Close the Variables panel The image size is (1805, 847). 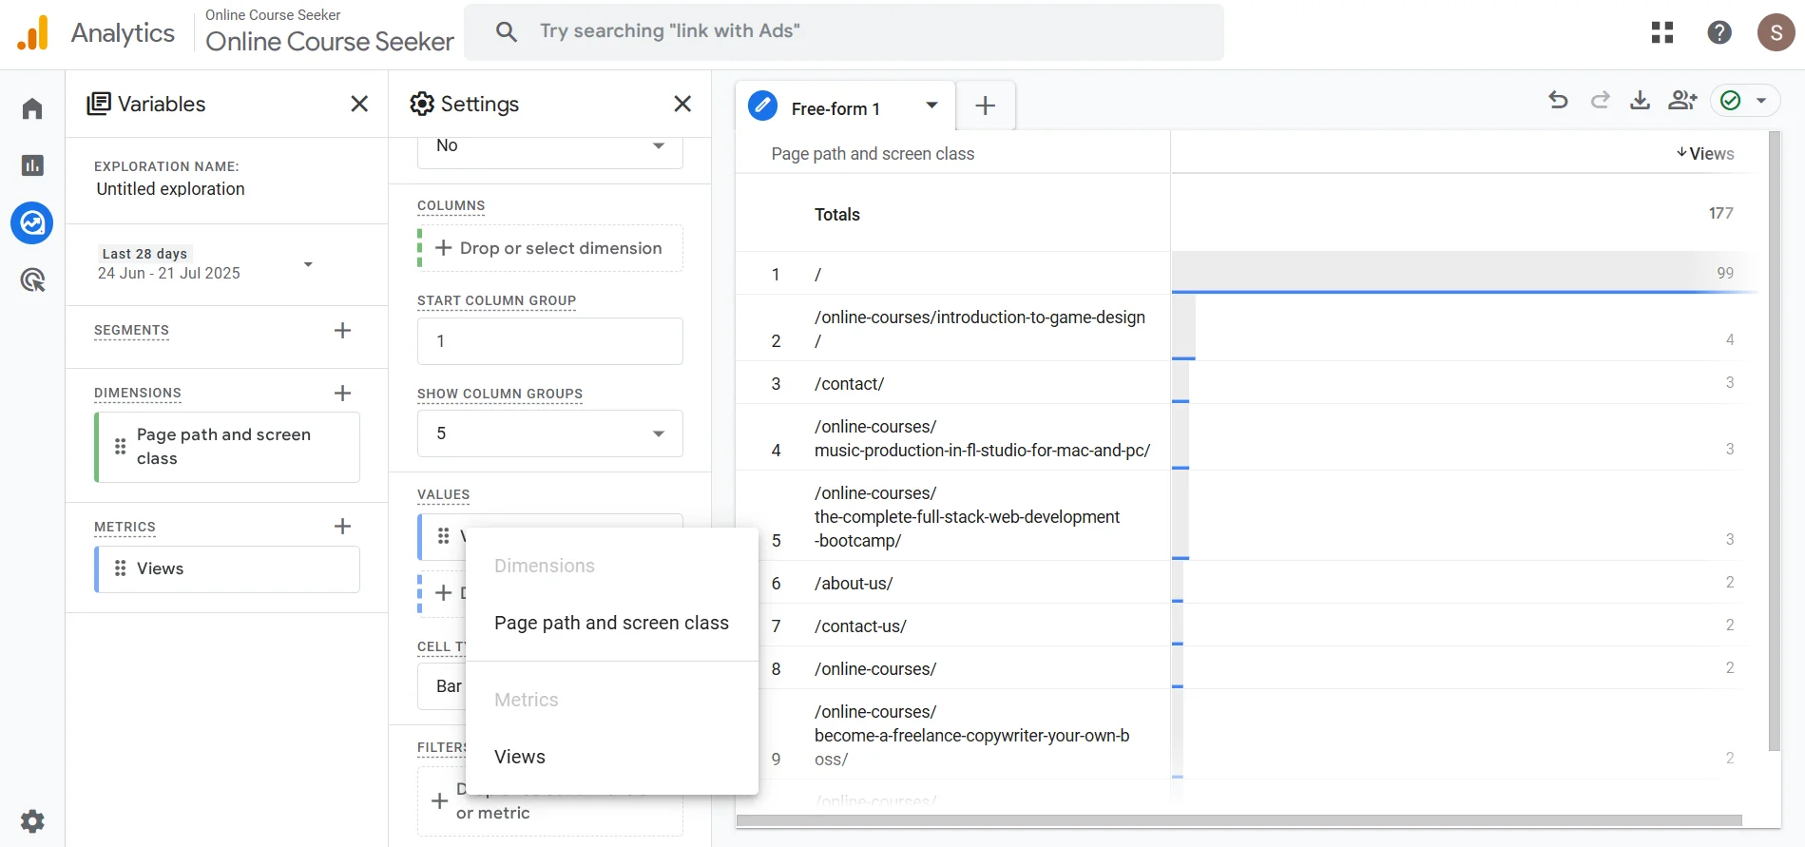tap(359, 104)
